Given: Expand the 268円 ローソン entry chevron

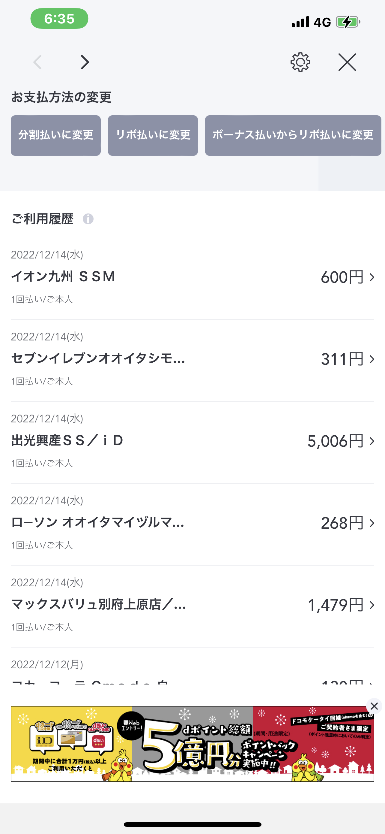Looking at the screenshot, I should tap(372, 523).
